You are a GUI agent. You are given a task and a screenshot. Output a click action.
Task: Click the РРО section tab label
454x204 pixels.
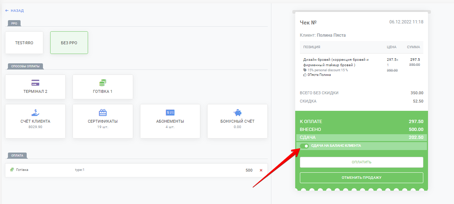(14, 23)
